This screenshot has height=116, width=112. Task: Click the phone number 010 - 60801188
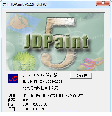[35, 104]
